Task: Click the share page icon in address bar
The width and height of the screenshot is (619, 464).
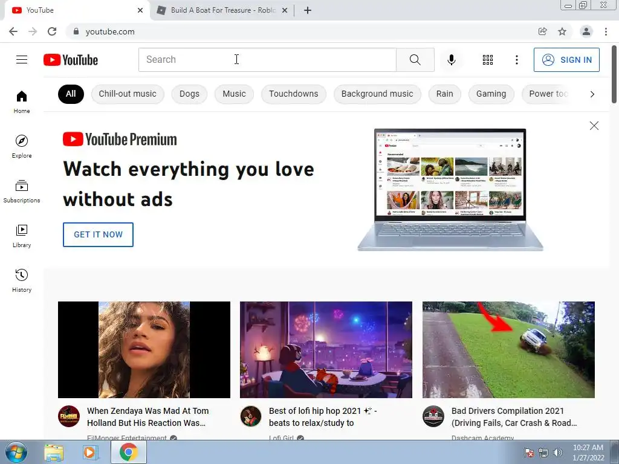Action: (x=543, y=31)
